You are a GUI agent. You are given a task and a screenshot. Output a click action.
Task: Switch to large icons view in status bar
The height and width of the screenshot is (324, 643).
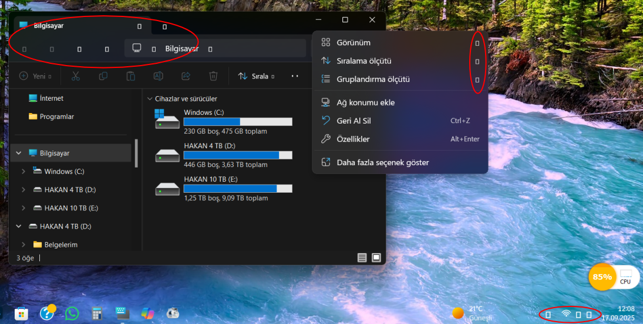(x=376, y=257)
